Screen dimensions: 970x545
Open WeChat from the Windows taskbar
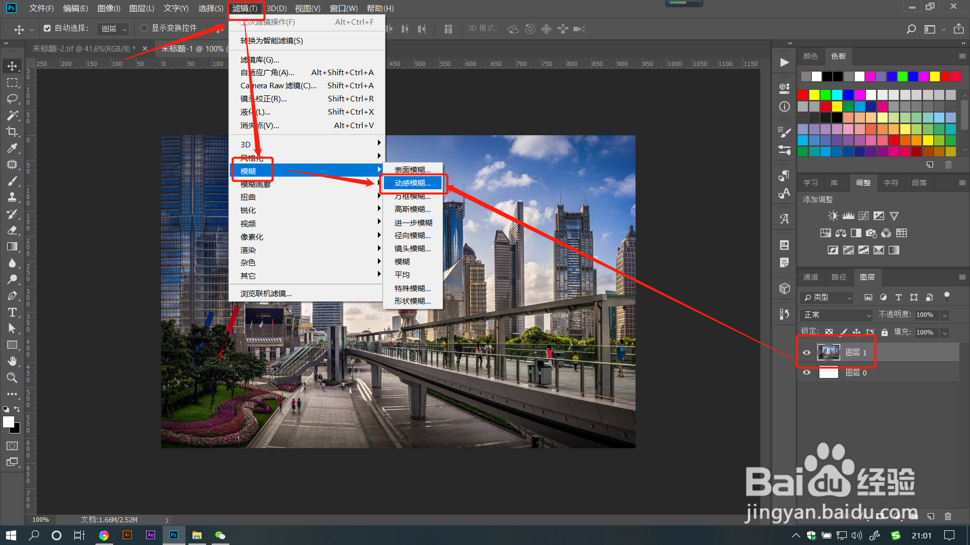pyautogui.click(x=220, y=535)
